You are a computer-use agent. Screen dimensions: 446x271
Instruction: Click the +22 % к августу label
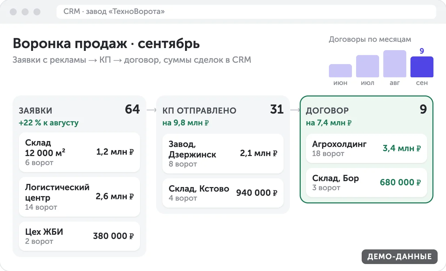tap(49, 123)
